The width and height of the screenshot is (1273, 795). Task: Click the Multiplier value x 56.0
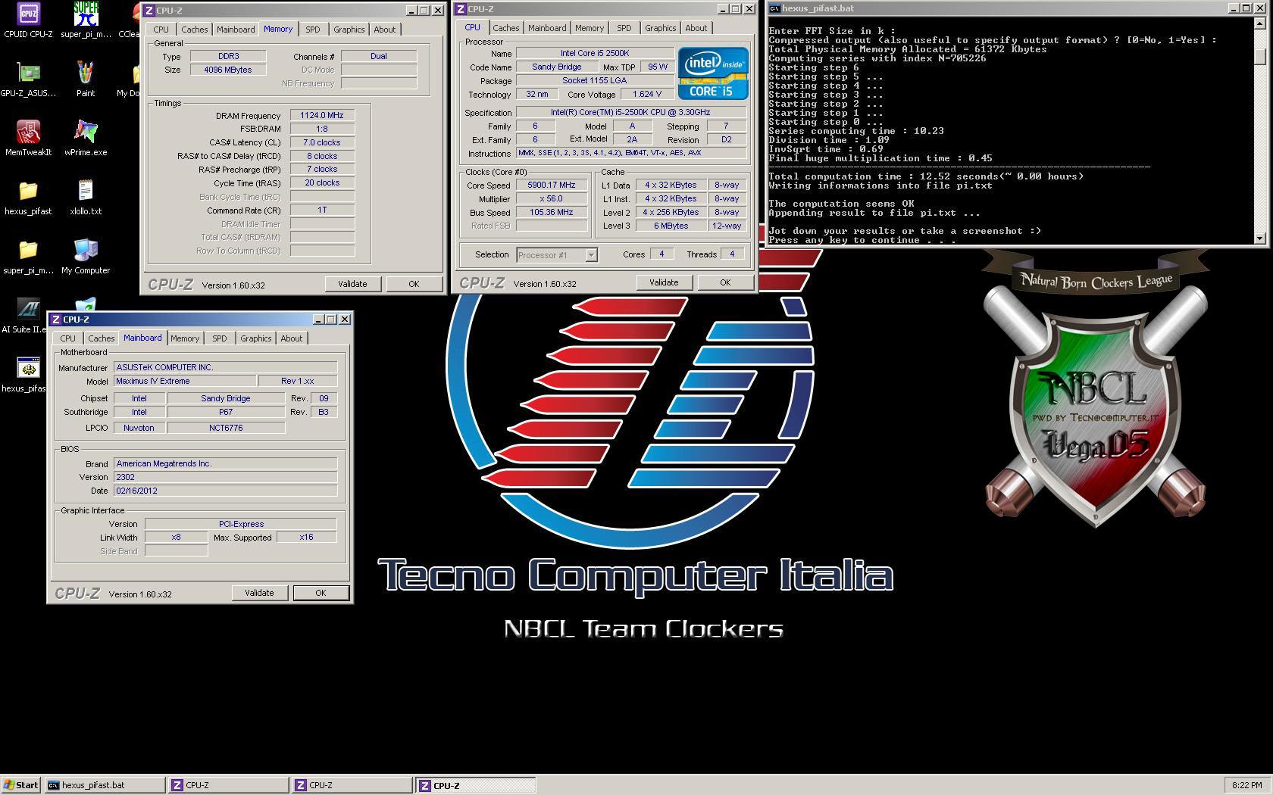coord(552,198)
